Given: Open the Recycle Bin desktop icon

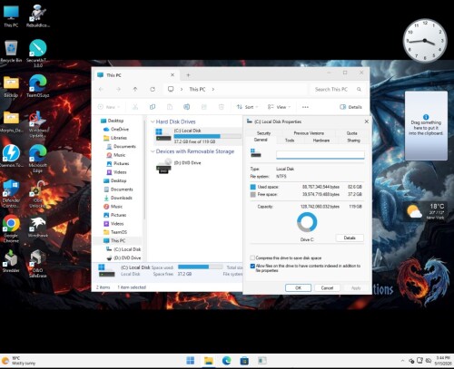Looking at the screenshot, I should click(11, 51).
